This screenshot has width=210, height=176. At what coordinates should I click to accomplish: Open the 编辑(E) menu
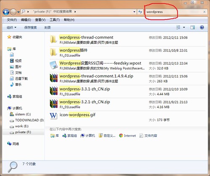coord(26,20)
